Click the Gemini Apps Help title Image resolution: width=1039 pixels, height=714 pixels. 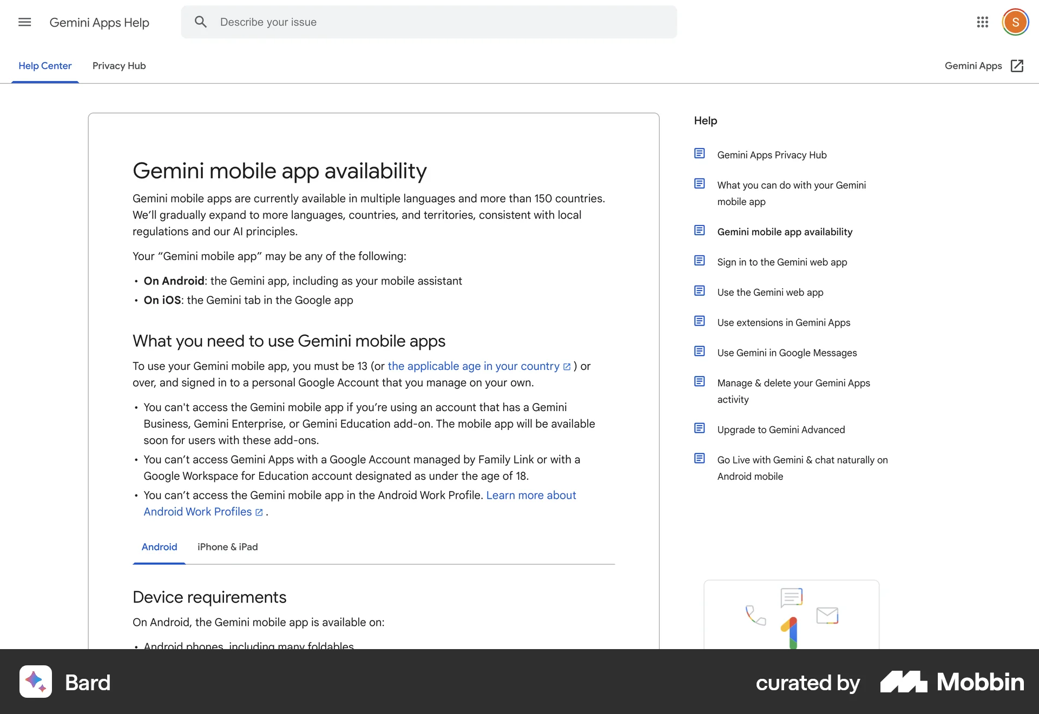100,22
